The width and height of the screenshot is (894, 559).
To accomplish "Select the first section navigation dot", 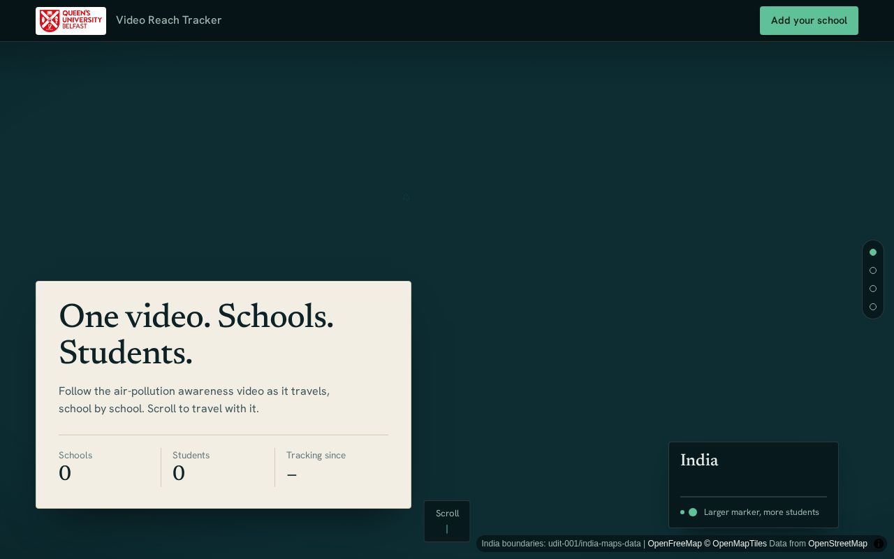I will 872,252.
